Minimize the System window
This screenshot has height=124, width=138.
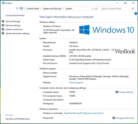(x=118, y=3)
